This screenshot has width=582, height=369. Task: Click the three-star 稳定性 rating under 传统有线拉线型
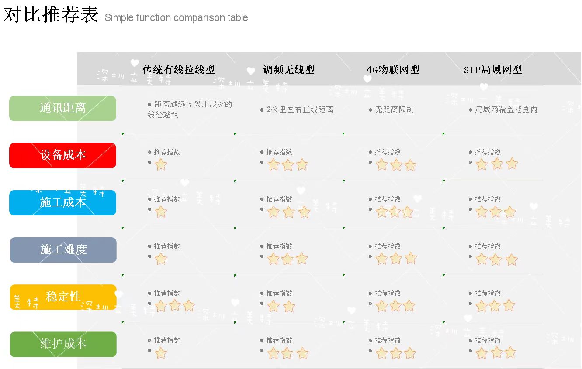point(175,306)
